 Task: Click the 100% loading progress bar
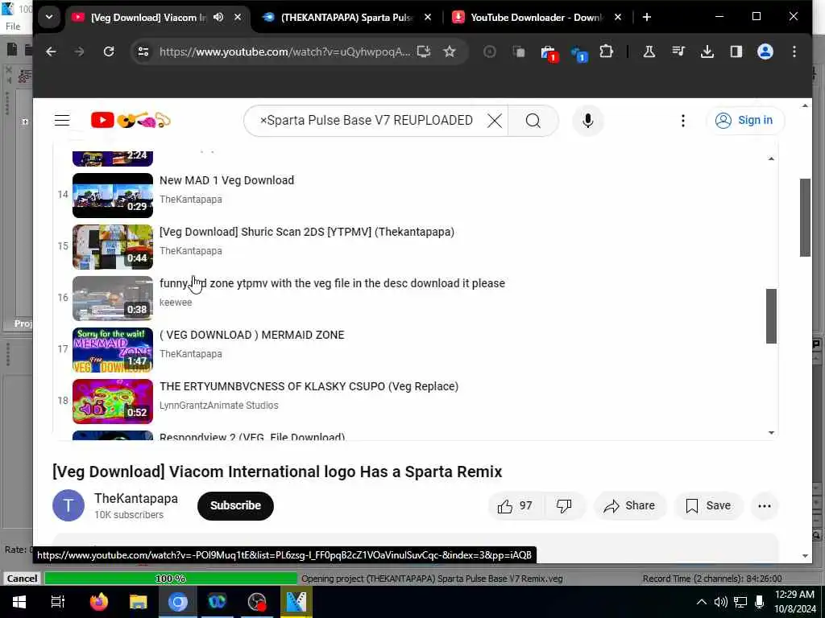[171, 578]
